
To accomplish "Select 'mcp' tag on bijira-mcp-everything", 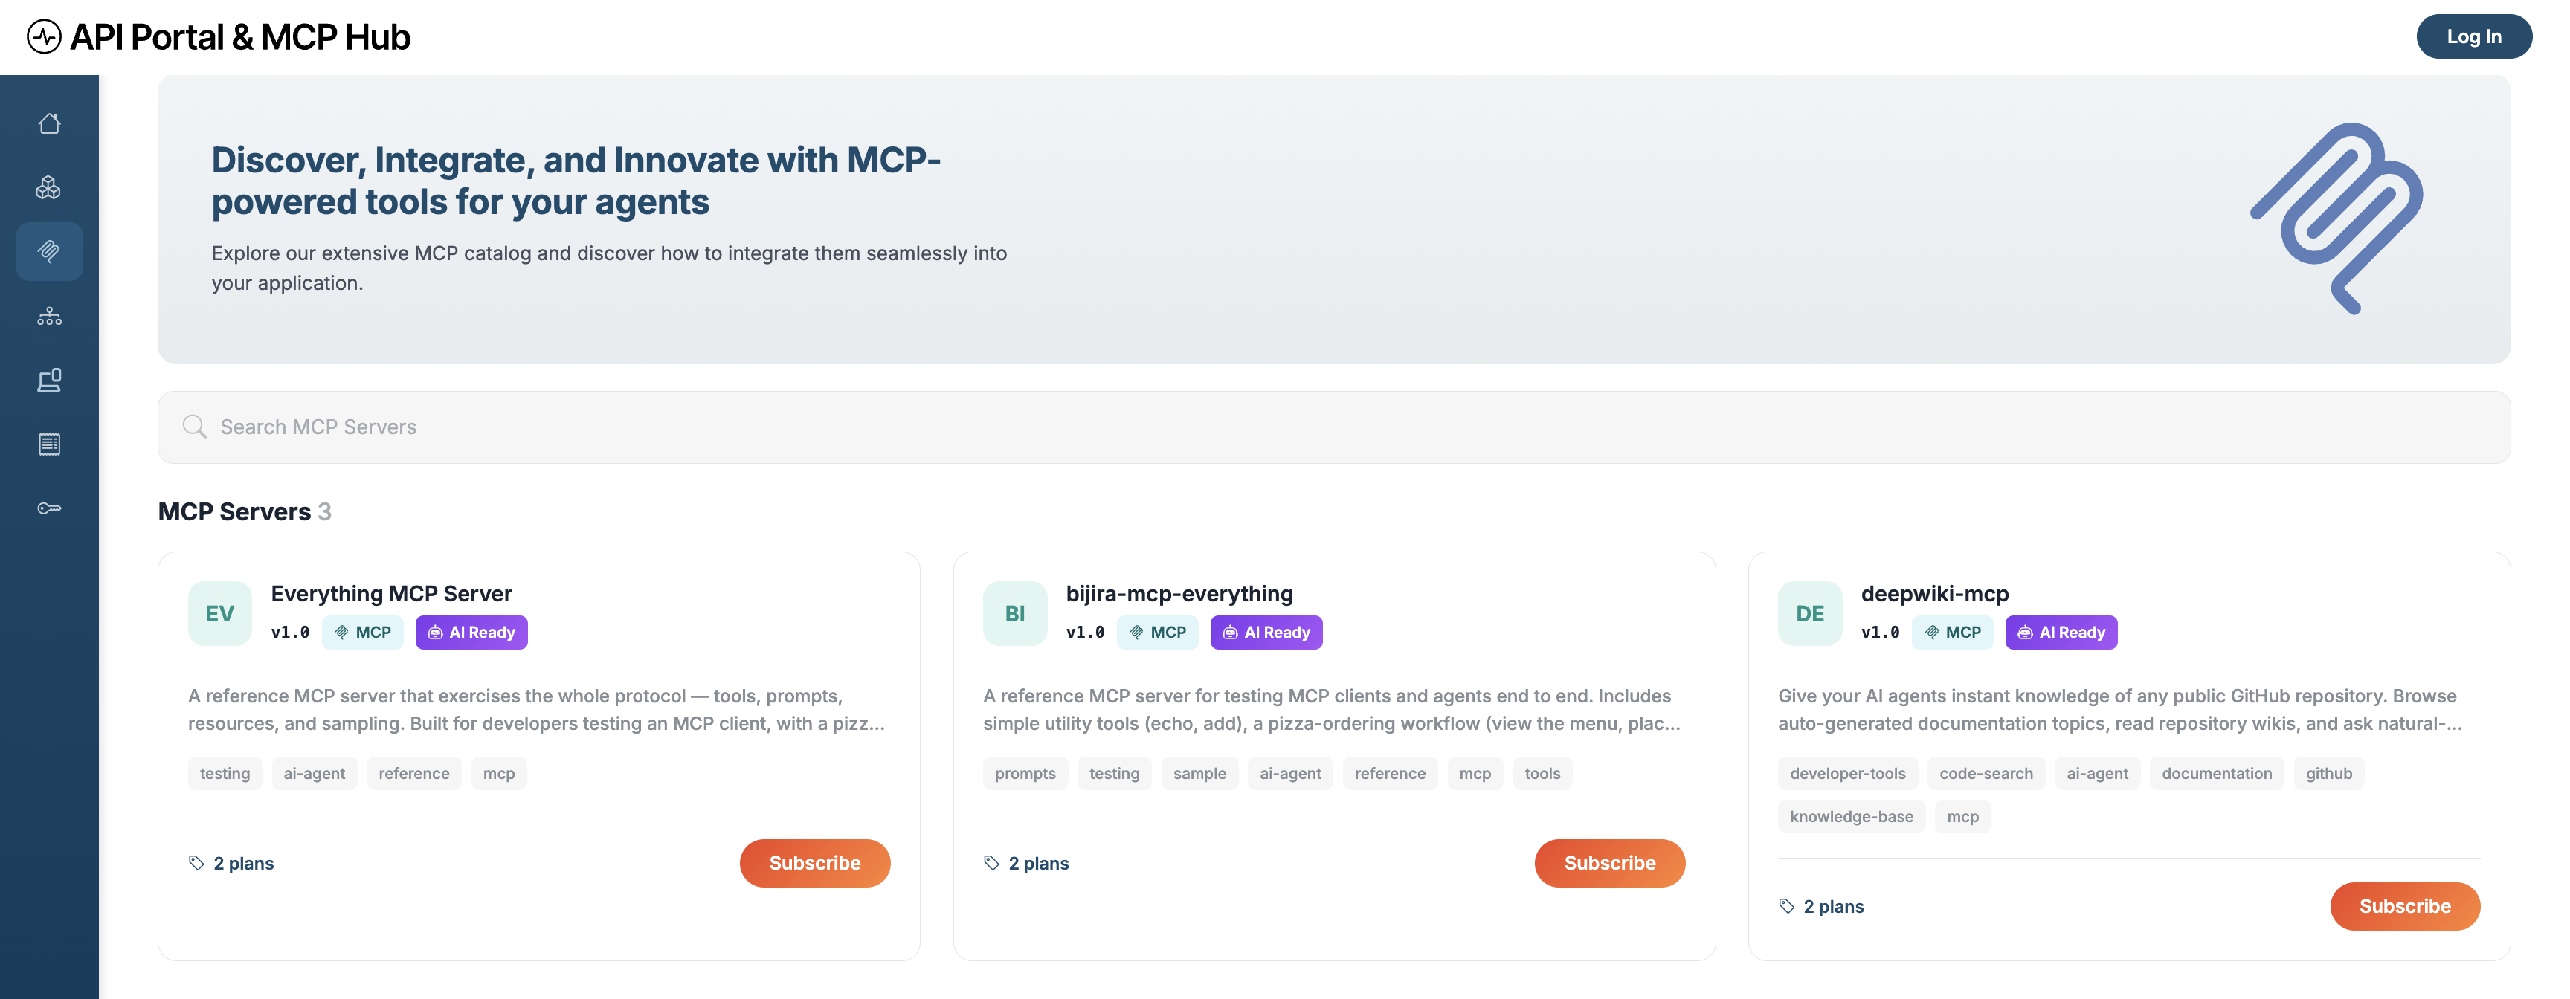I will (x=1475, y=773).
